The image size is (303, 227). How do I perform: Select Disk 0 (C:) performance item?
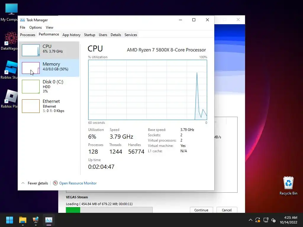(x=49, y=86)
